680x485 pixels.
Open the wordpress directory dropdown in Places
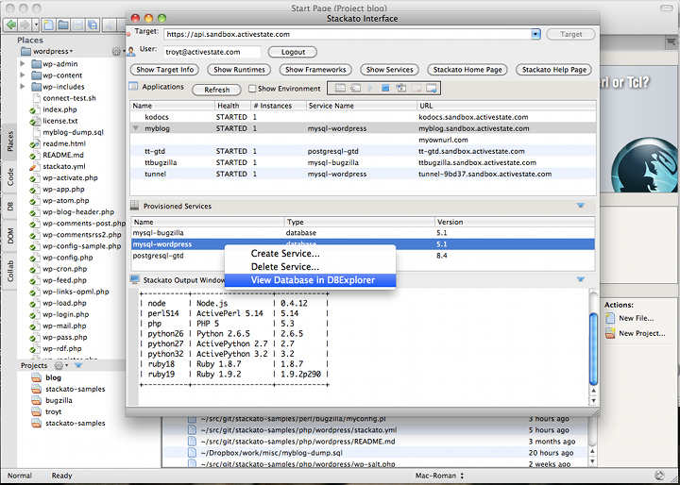[x=47, y=51]
